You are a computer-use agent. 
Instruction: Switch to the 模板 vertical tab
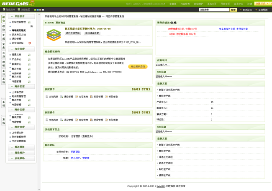3,64
